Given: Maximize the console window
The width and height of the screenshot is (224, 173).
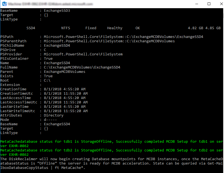Looking at the screenshot, I should point(209,4).
